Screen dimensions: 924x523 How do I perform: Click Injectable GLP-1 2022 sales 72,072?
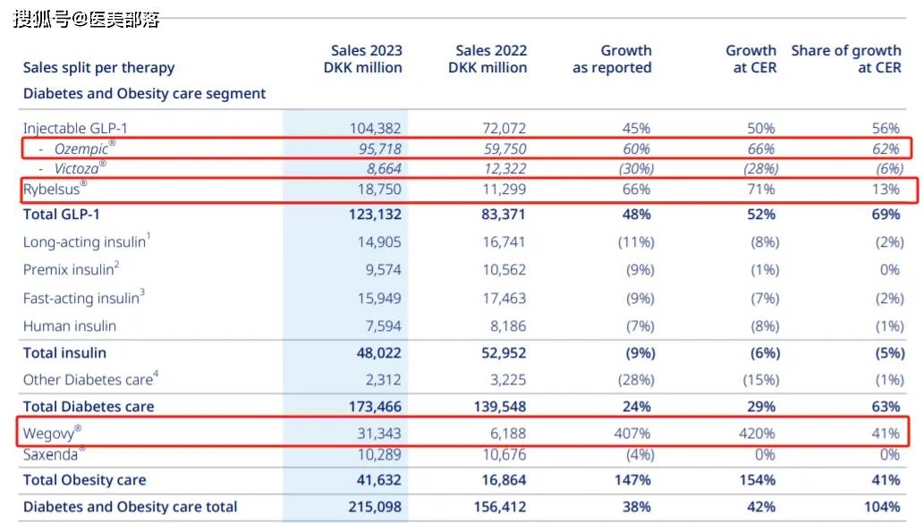point(500,128)
